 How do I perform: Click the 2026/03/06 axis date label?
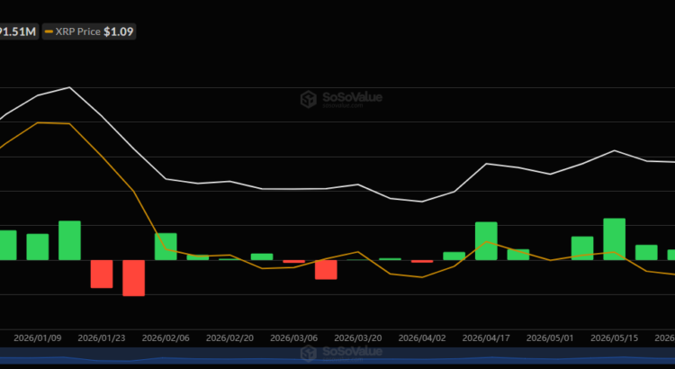[x=294, y=338]
